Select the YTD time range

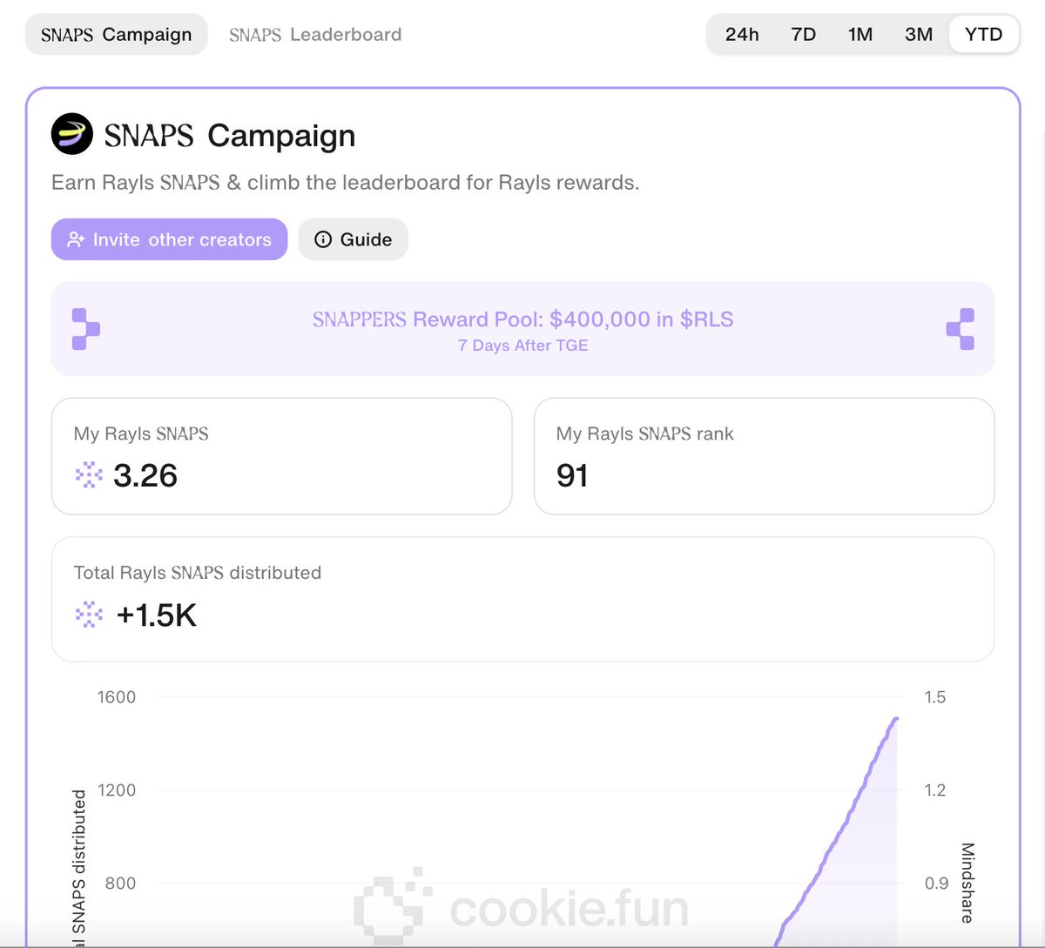[x=984, y=35]
